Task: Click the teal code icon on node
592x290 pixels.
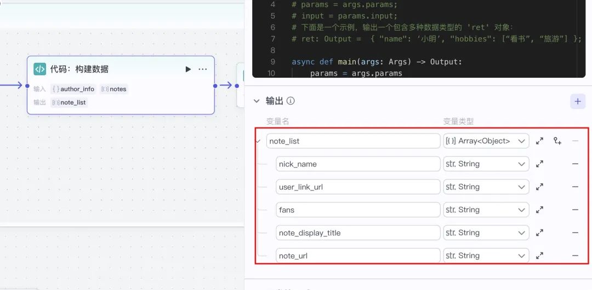Action: point(39,69)
